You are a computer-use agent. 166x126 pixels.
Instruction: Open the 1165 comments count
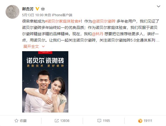point(106,120)
